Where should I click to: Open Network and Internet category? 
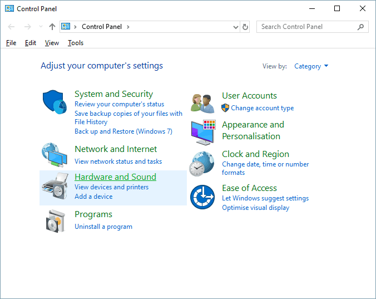coord(116,149)
